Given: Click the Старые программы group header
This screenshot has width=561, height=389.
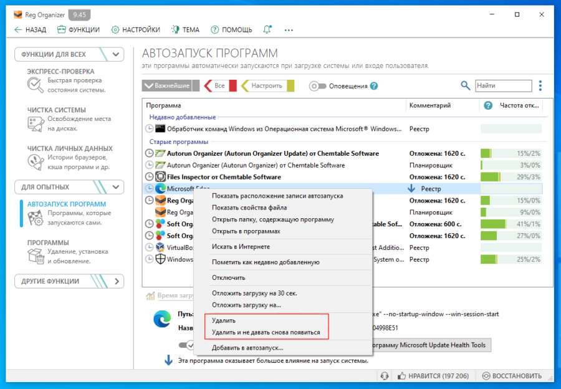Looking at the screenshot, I should pos(178,142).
